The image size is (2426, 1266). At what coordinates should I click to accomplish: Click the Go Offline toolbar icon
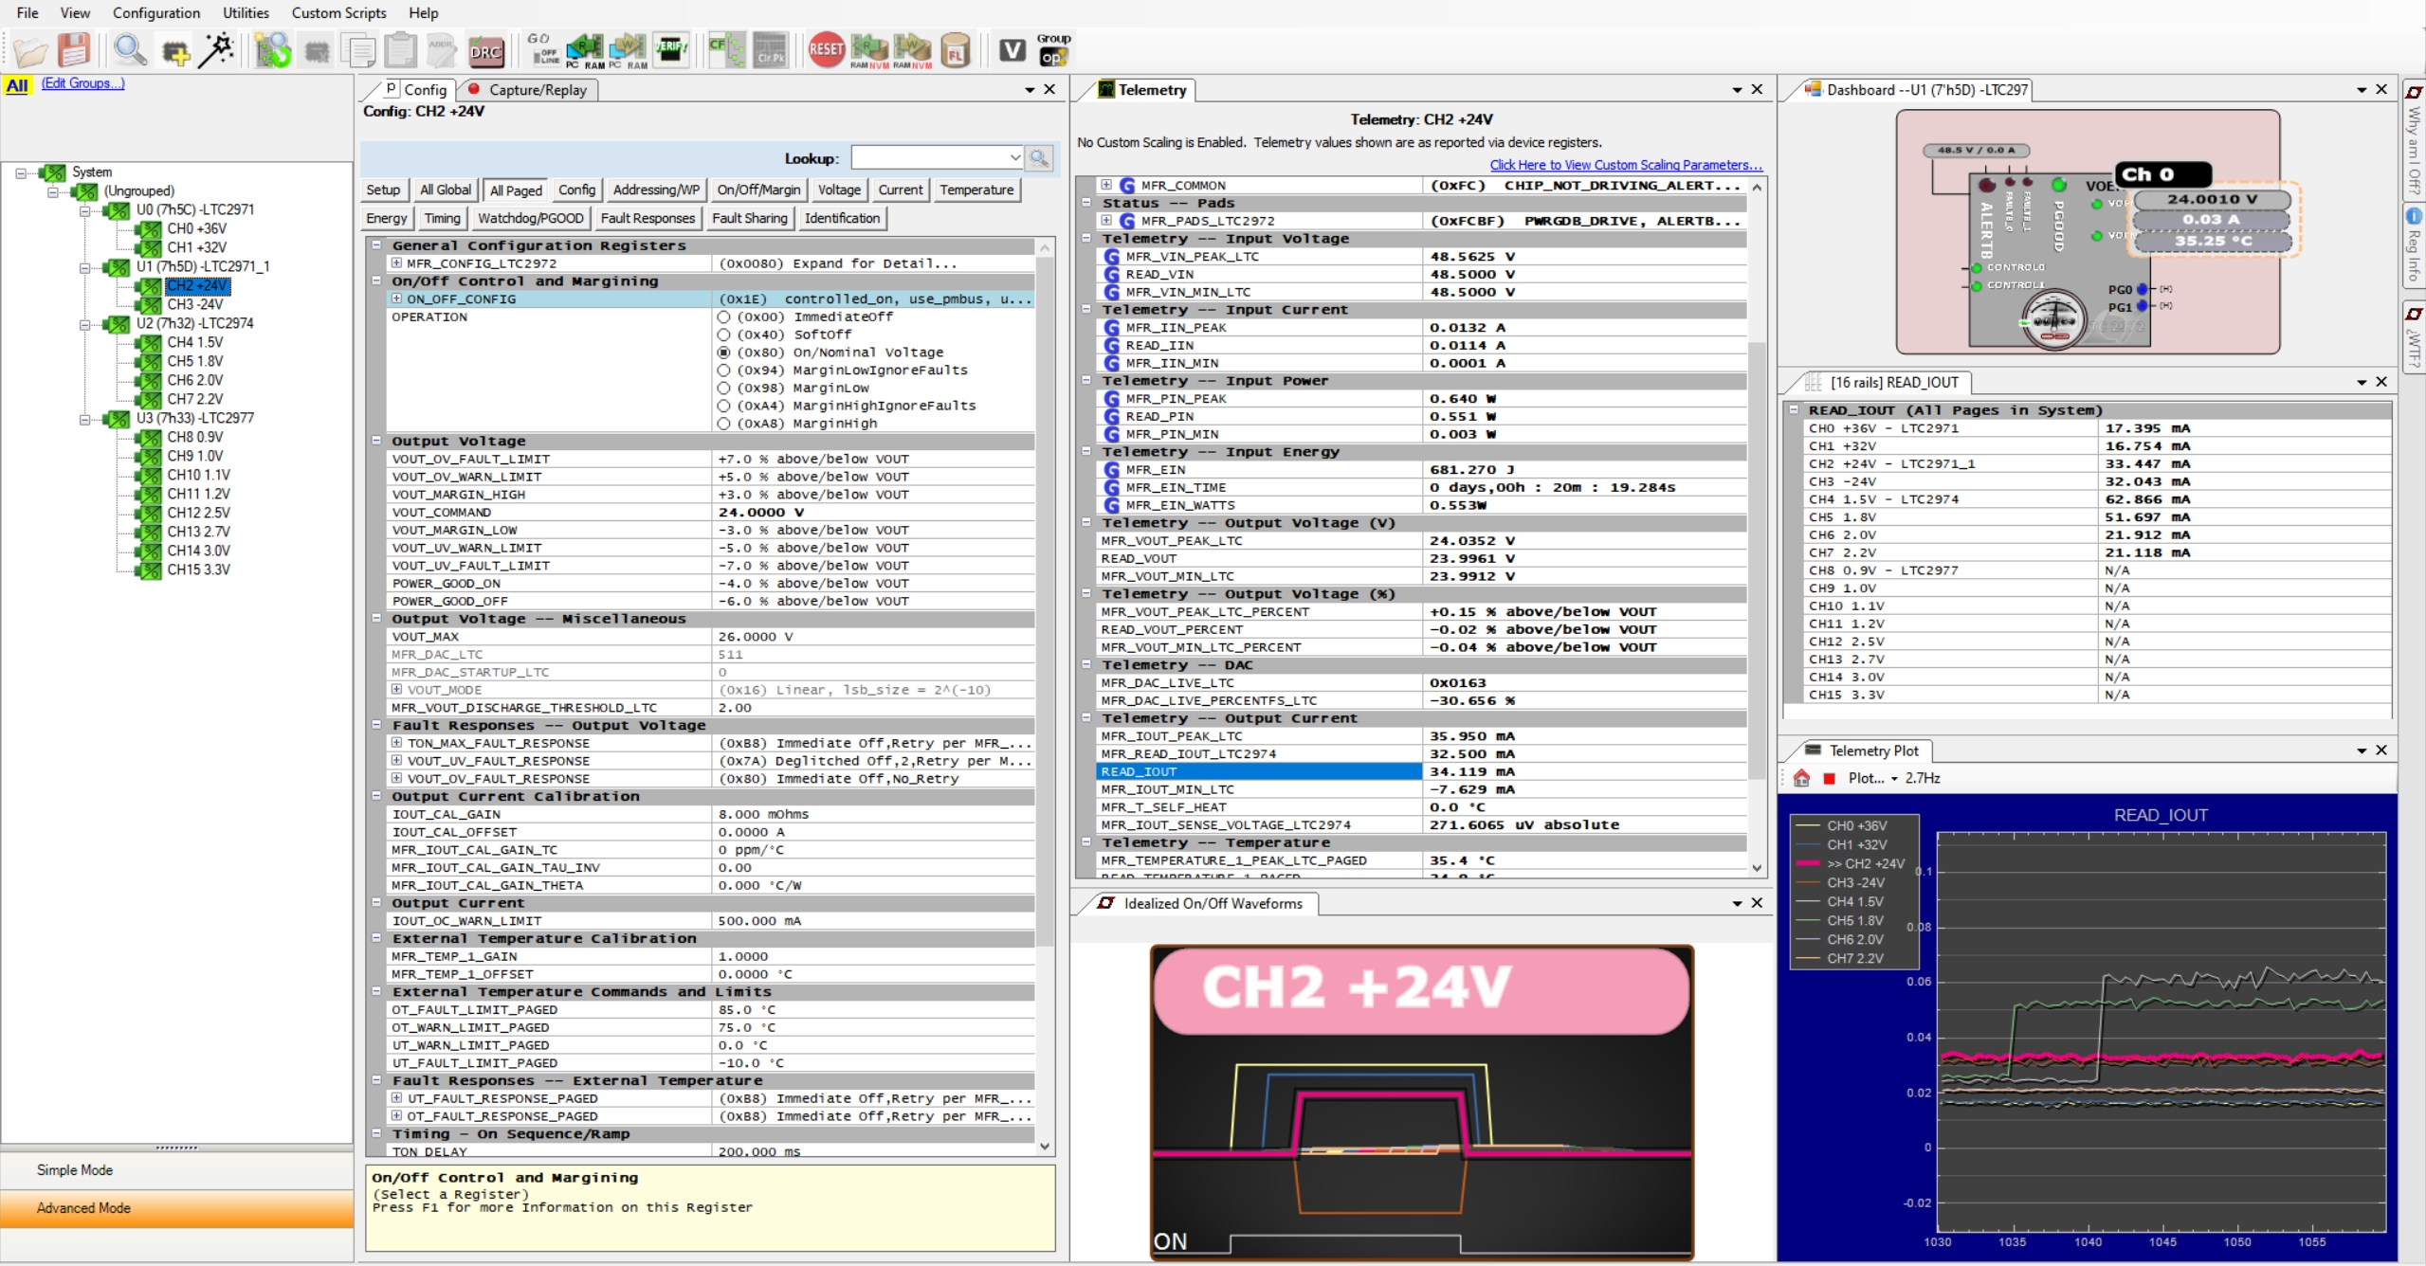coord(543,49)
